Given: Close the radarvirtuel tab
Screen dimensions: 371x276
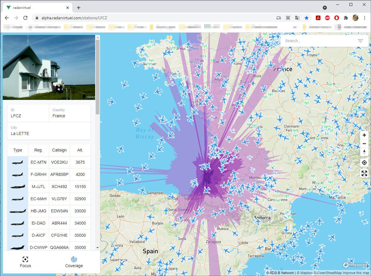Looking at the screenshot, I should click(x=67, y=7).
